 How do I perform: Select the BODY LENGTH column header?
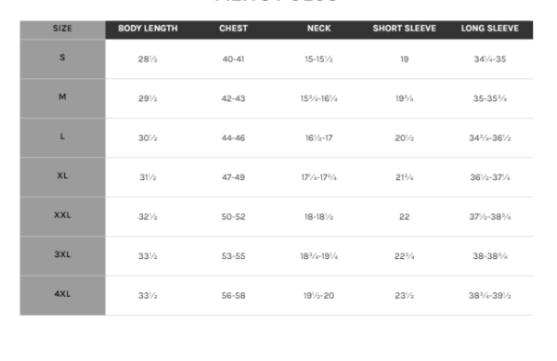point(148,29)
